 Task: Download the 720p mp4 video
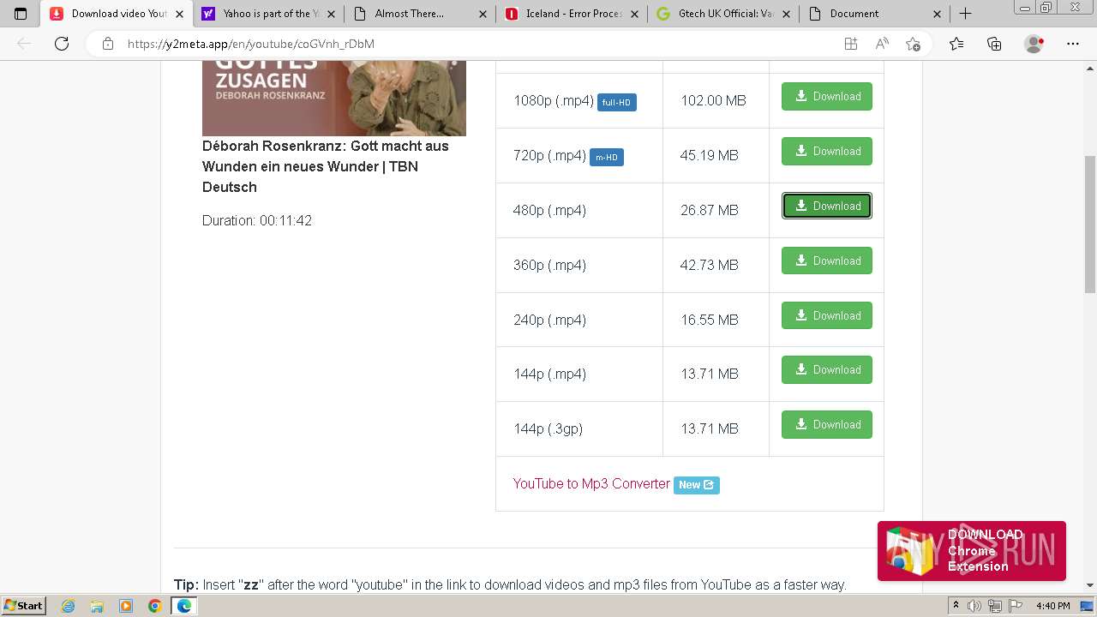tap(826, 151)
